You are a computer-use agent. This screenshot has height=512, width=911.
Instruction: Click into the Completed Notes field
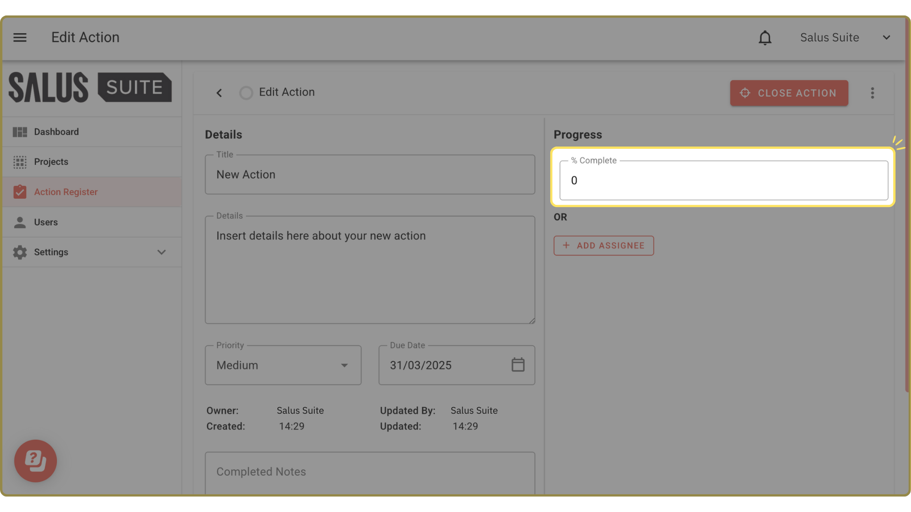click(369, 472)
